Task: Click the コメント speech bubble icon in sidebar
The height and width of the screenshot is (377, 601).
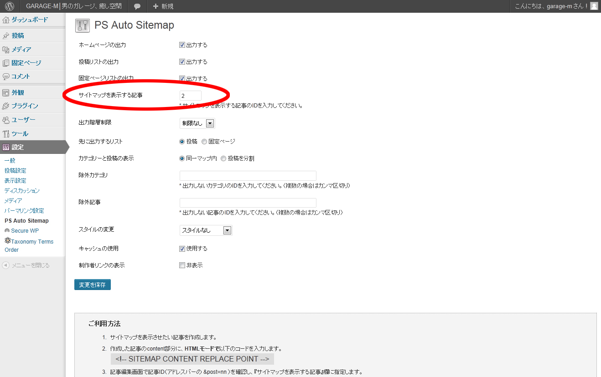Action: pyautogui.click(x=5, y=76)
